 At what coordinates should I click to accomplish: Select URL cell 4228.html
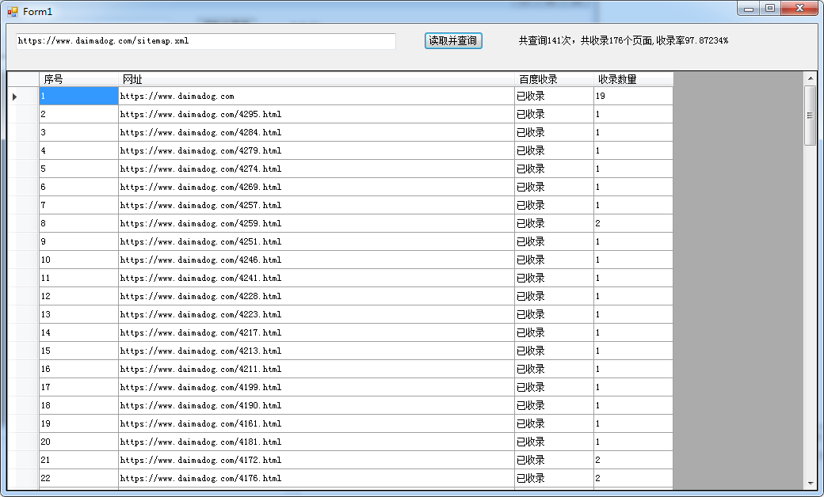coord(316,296)
